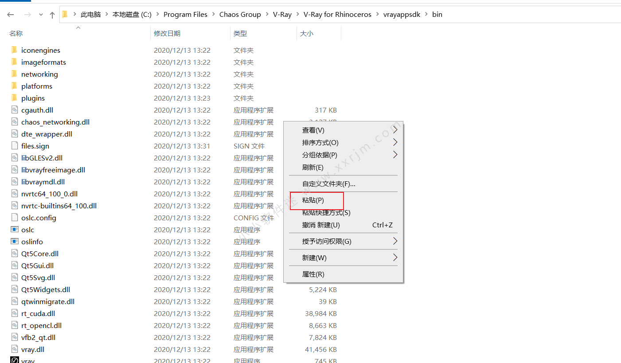
Task: Select the Qt5Svg.dll file icon
Action: (14, 277)
